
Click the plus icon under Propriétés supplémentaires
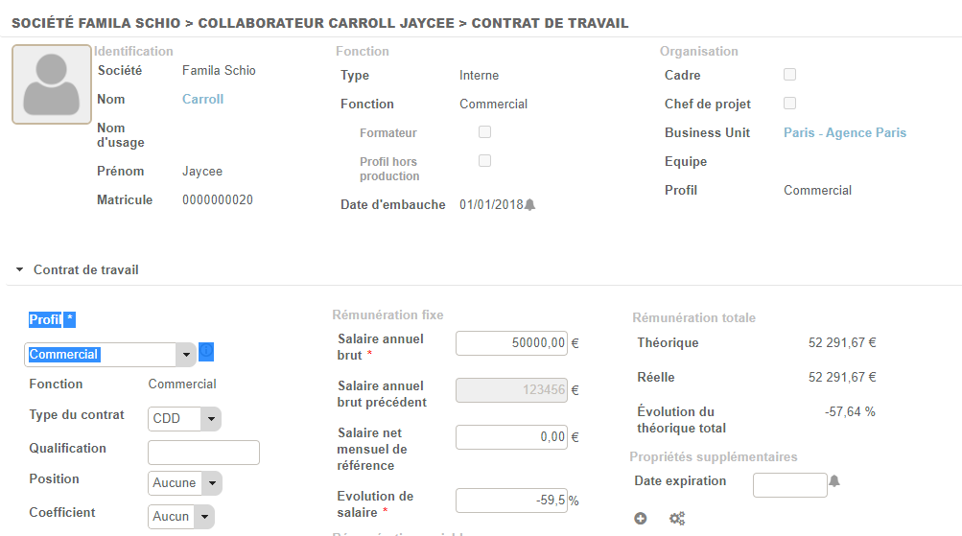coord(641,519)
